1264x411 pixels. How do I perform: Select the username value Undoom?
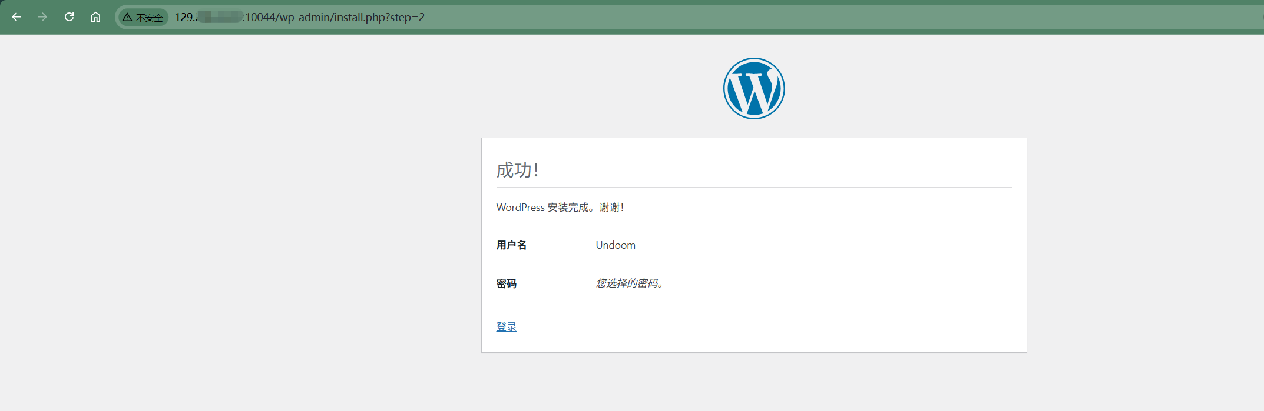616,245
